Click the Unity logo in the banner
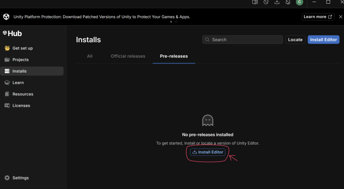The height and width of the screenshot is (189, 344). pyautogui.click(x=6, y=17)
